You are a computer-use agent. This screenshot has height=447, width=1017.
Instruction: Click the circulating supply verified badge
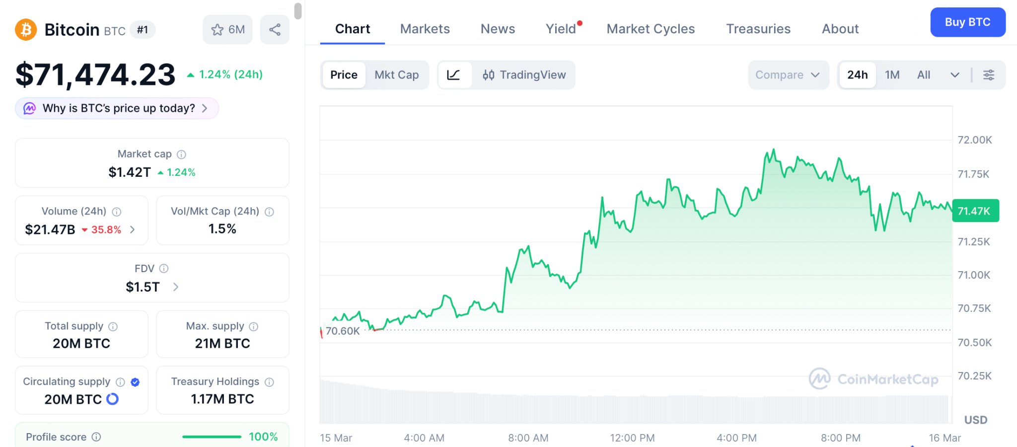(135, 382)
